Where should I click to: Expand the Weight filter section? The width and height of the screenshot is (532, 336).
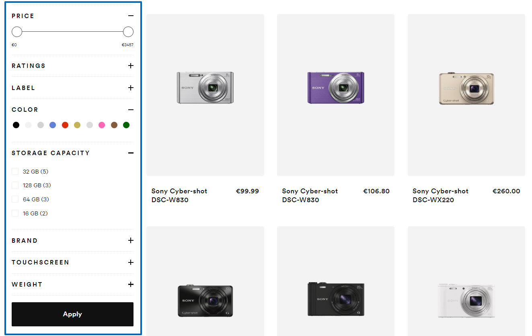pos(131,284)
